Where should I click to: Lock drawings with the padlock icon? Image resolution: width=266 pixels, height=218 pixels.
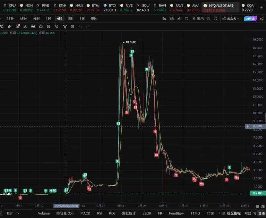[41, 26]
